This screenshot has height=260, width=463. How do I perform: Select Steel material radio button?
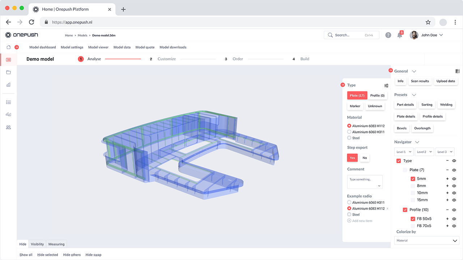(349, 138)
